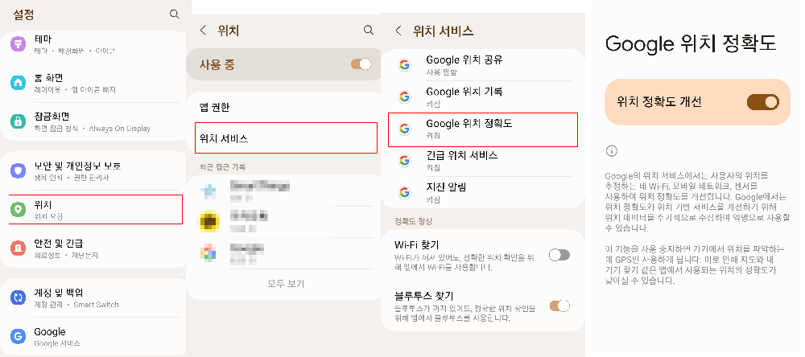Open the Google 서비스 settings row
This screenshot has height=357, width=805.
click(x=93, y=336)
